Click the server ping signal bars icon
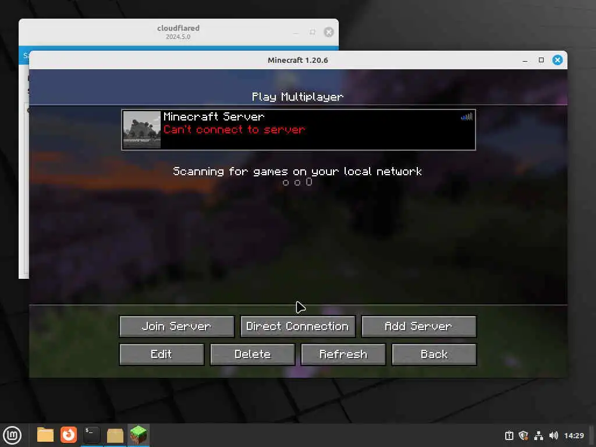 (467, 116)
